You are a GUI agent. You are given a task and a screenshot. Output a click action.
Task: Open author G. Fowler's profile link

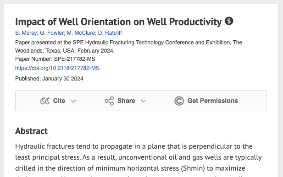(52, 33)
